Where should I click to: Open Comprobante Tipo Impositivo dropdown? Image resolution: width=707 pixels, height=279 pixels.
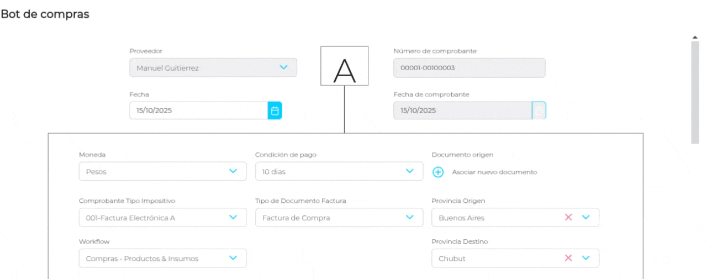233,218
